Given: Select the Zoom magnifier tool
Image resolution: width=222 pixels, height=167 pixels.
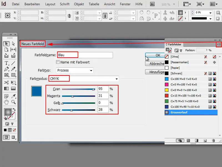Looking at the screenshot, I should point(13,102).
